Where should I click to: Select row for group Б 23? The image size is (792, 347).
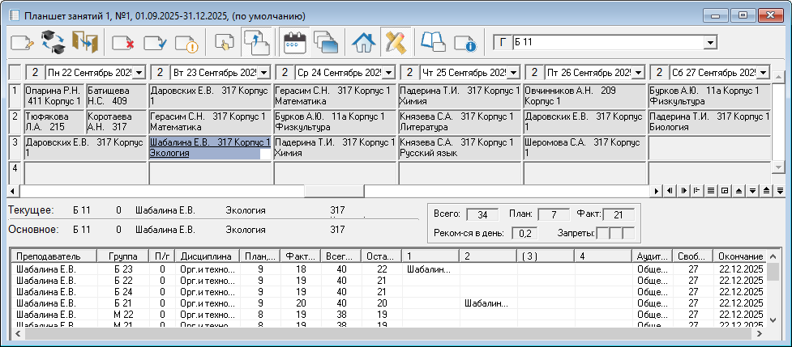pos(122,269)
